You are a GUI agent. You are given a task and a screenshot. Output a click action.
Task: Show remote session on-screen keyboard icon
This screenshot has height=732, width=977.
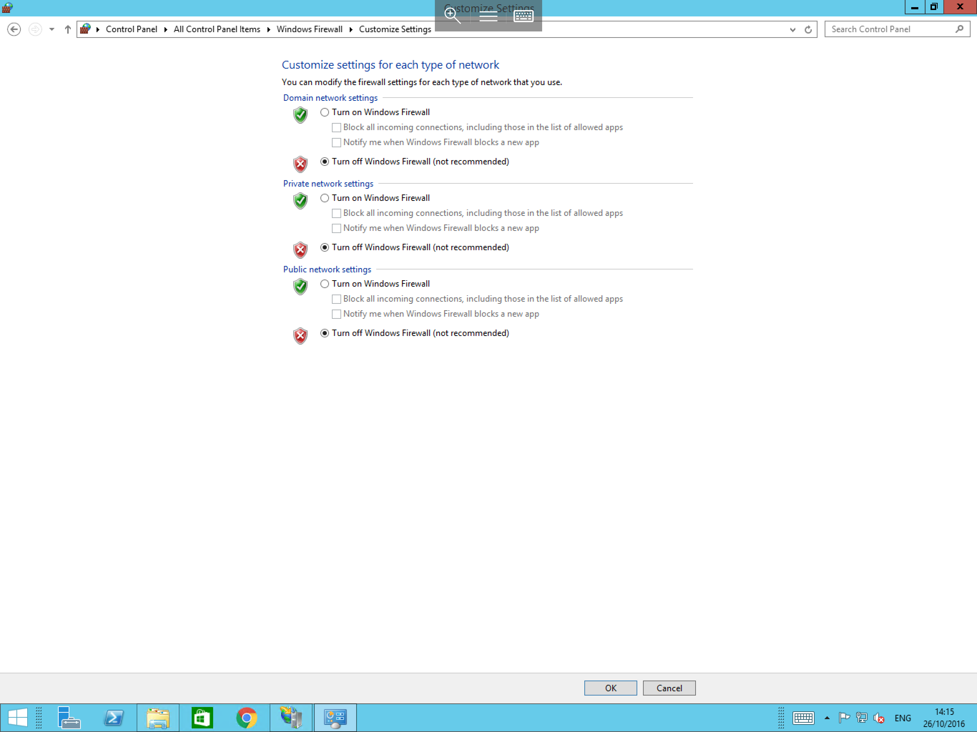[x=524, y=16]
